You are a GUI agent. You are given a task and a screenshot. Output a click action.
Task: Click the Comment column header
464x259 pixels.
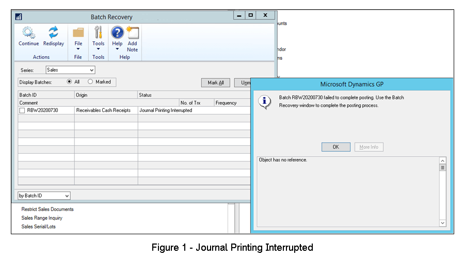click(99, 103)
